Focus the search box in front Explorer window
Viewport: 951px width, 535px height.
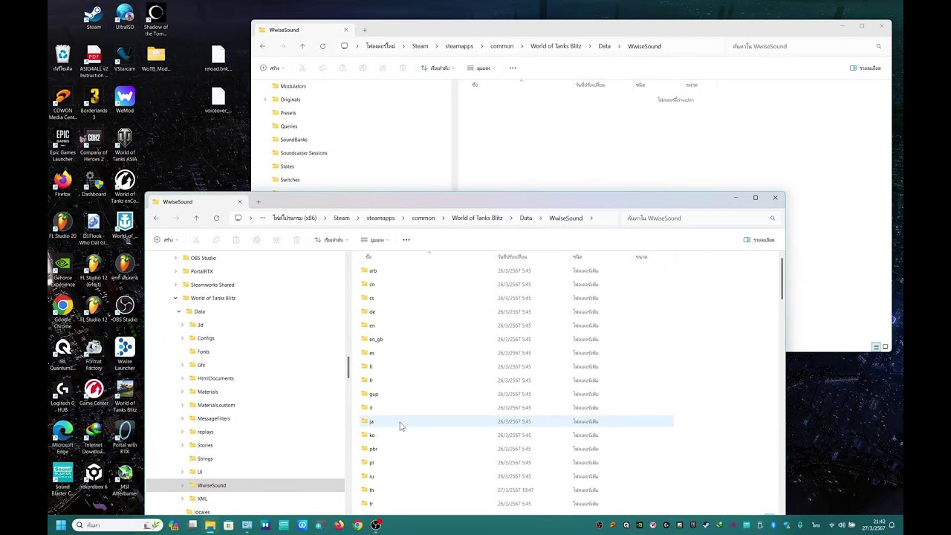(x=698, y=218)
